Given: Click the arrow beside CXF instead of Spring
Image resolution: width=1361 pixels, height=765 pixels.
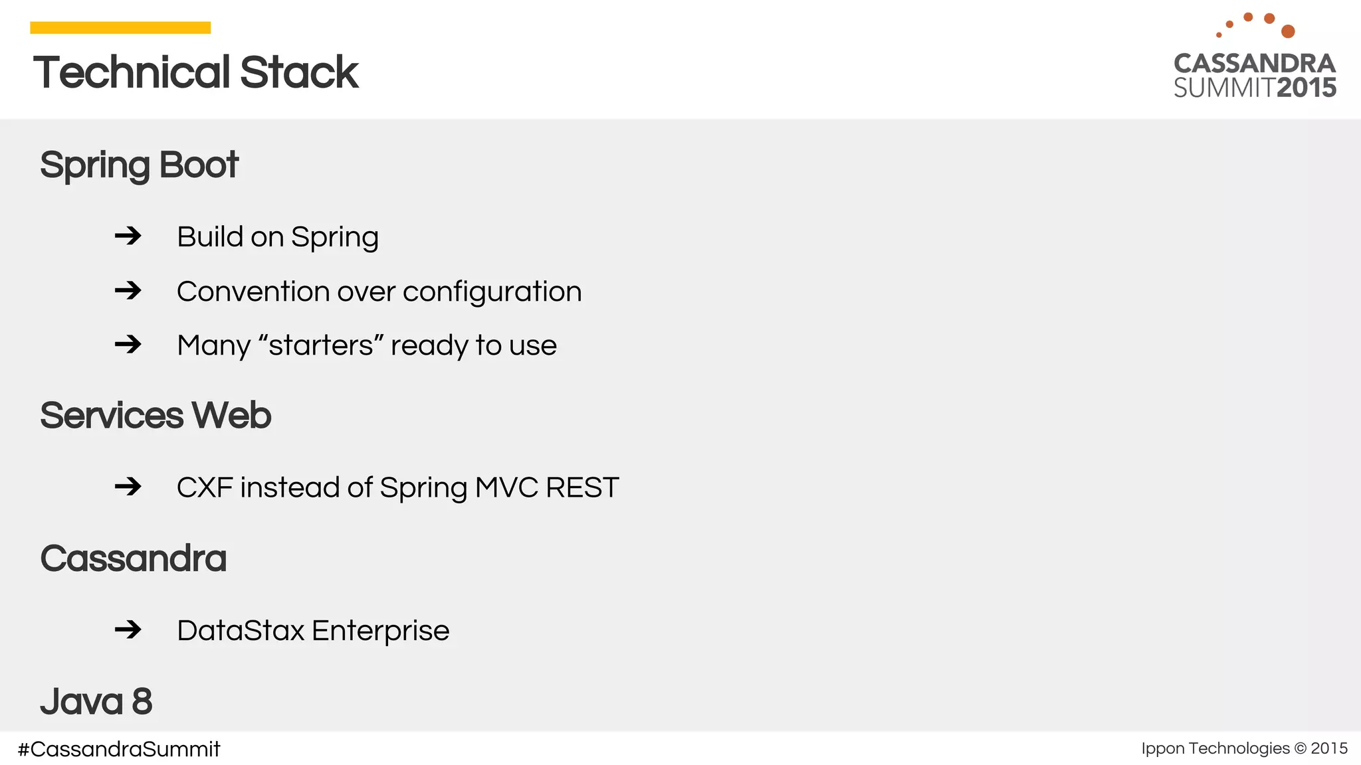Looking at the screenshot, I should pos(128,487).
